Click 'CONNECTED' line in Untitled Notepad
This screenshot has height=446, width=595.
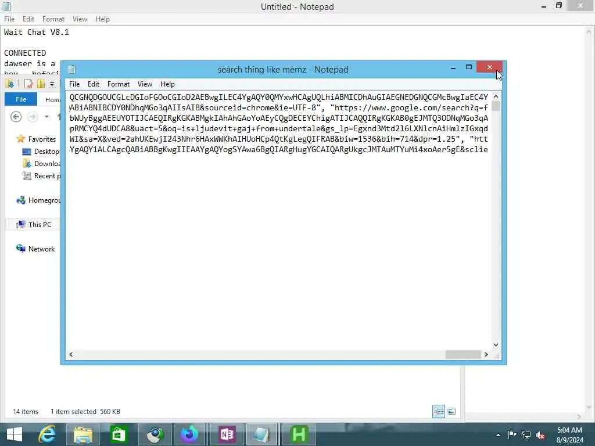click(x=25, y=53)
